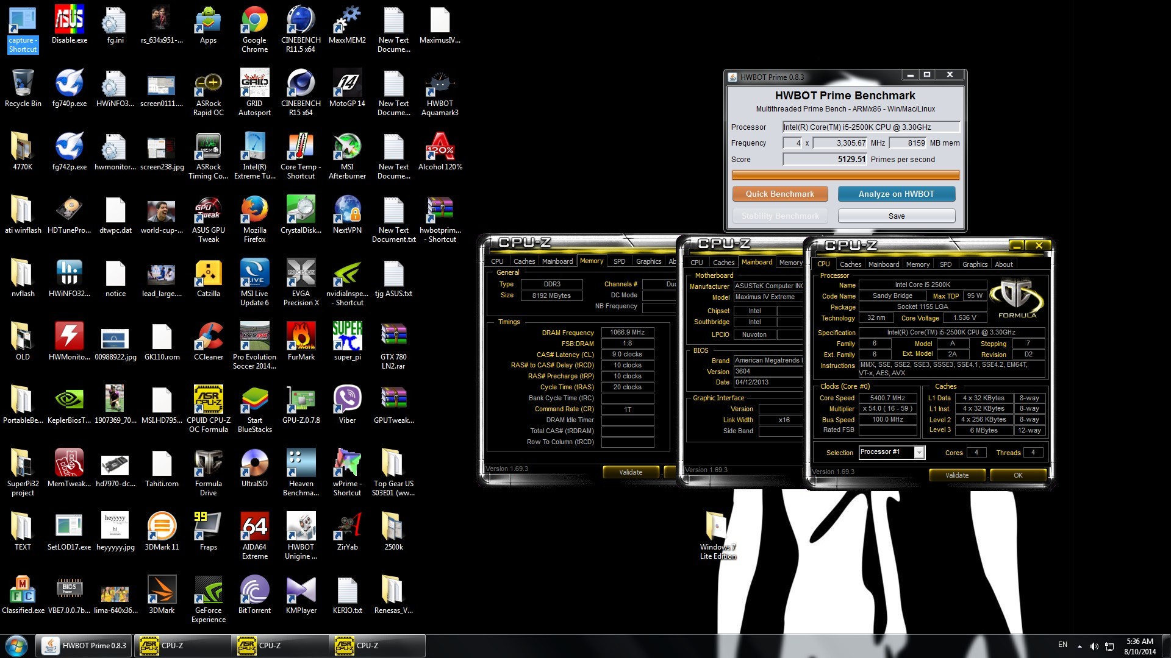Click the EN language indicator
The image size is (1171, 658).
coord(1062,645)
